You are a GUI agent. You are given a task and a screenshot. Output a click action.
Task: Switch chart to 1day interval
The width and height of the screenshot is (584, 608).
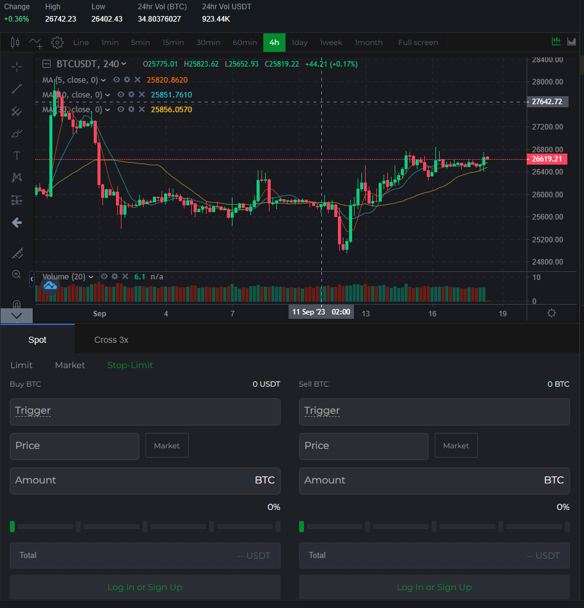(299, 43)
